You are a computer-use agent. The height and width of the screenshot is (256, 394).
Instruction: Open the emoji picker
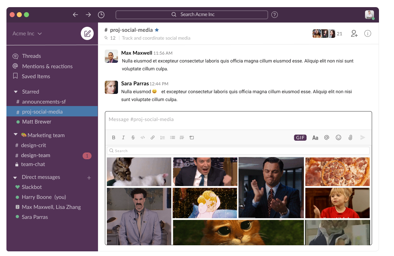pyautogui.click(x=338, y=137)
